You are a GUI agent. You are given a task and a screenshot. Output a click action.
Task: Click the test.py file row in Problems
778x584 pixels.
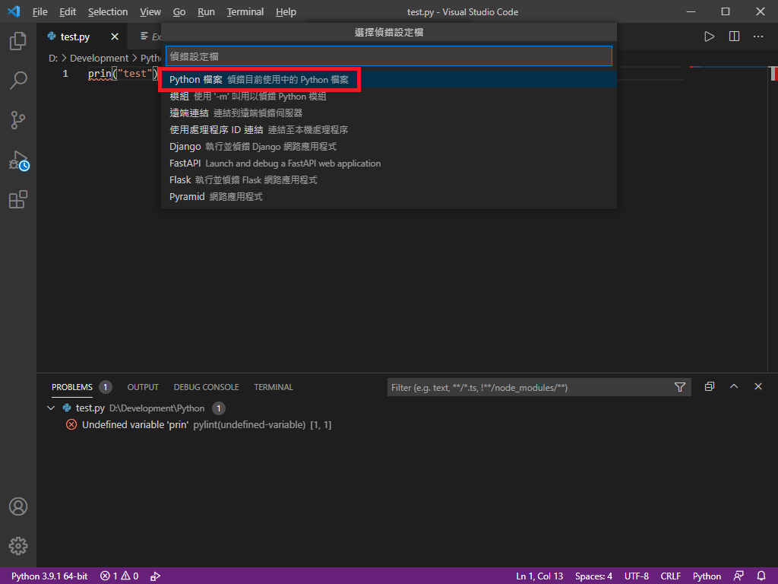coord(407,408)
